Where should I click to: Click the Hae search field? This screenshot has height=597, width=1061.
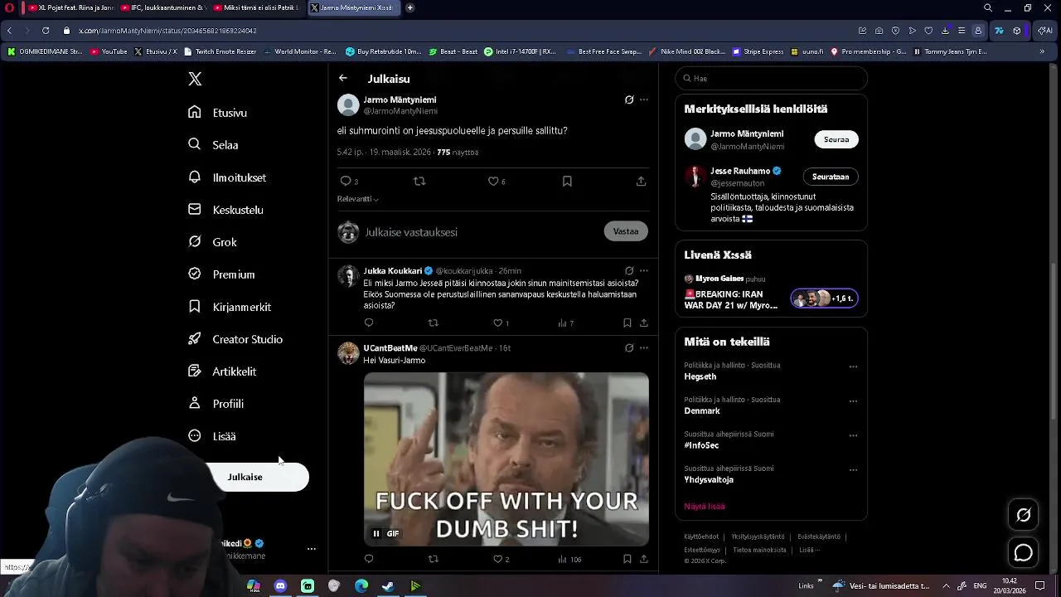pos(771,78)
